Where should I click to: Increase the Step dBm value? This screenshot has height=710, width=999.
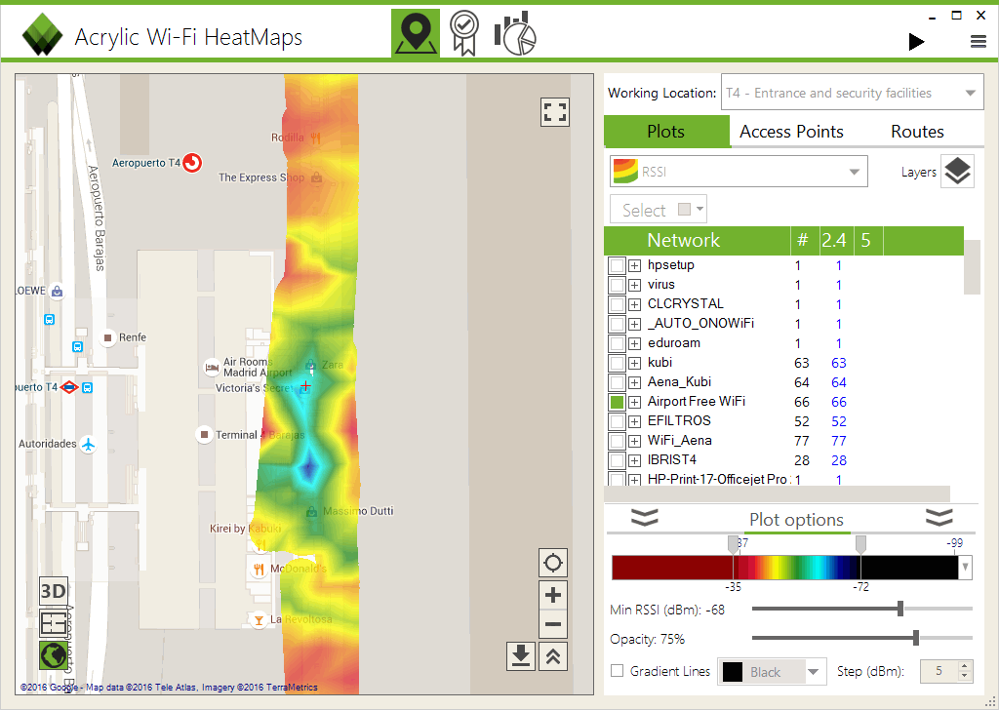tap(965, 665)
